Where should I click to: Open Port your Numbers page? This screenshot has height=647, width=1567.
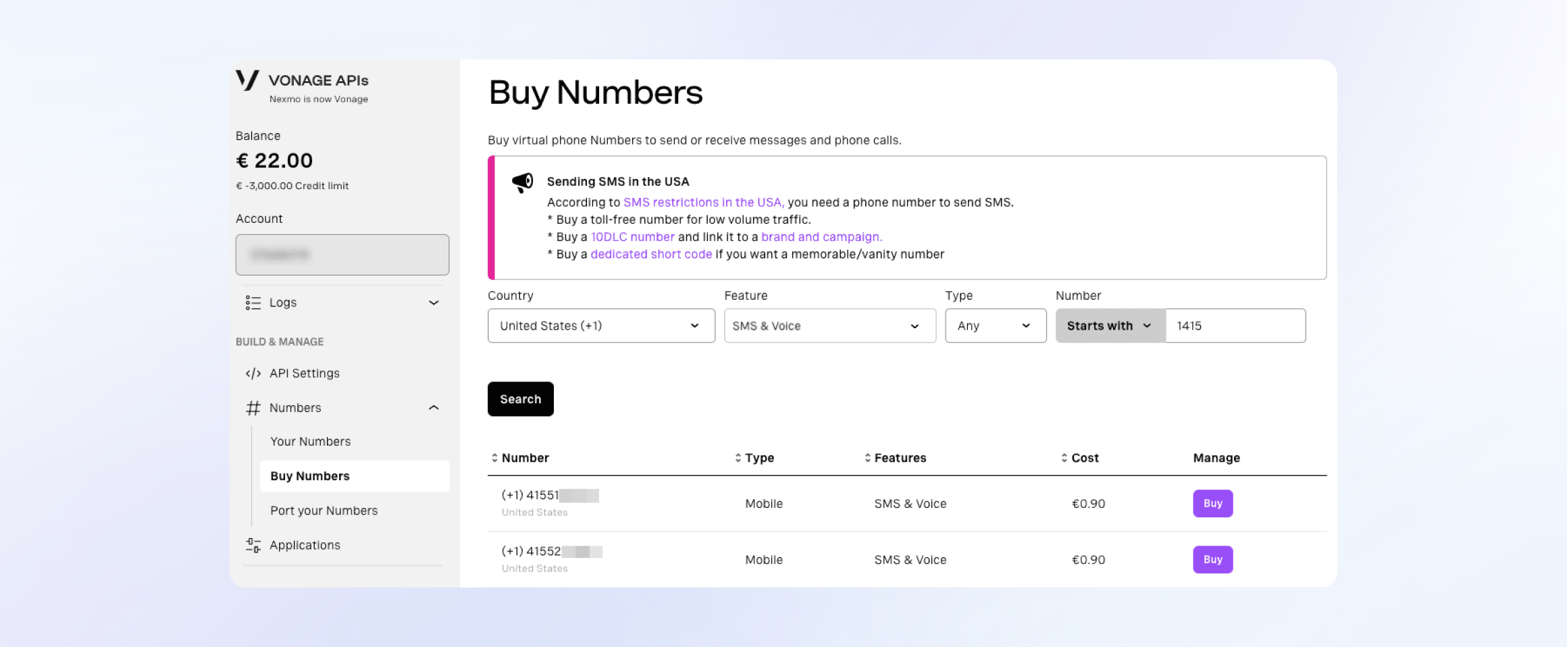coord(324,511)
